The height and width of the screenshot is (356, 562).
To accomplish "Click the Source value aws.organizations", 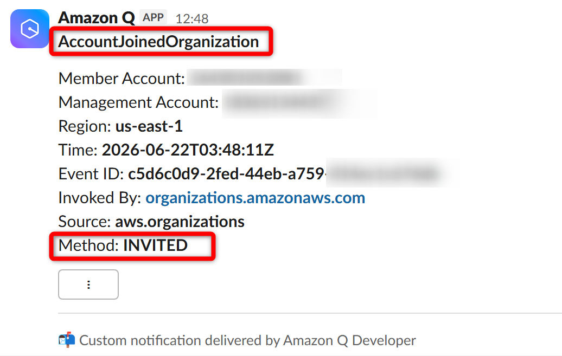I will (180, 221).
